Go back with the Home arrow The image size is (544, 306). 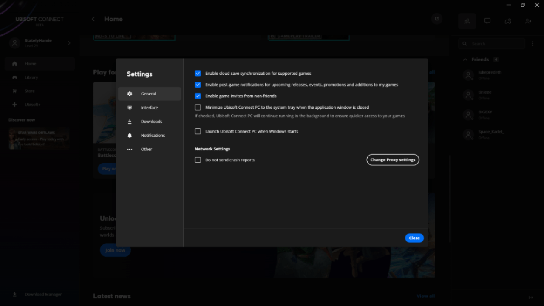tap(93, 19)
